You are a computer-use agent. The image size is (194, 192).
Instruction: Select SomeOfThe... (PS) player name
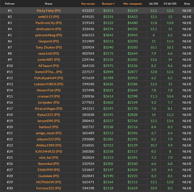click(48, 72)
